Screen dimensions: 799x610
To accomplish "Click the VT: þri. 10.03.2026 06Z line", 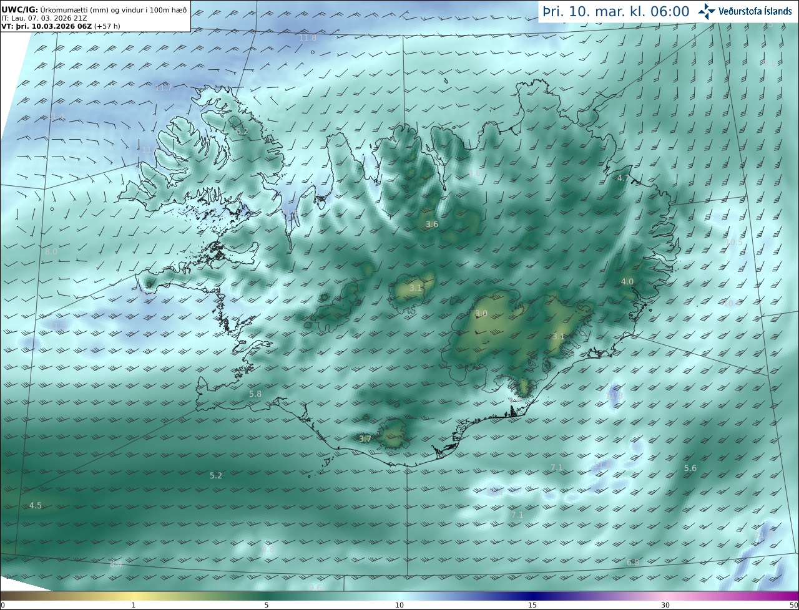I will [x=62, y=26].
